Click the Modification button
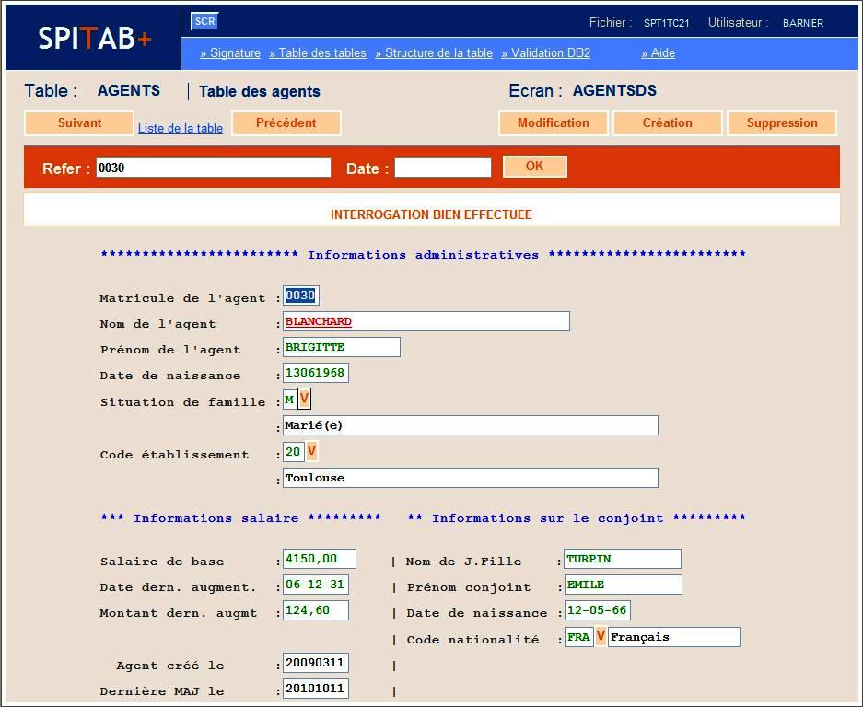This screenshot has width=863, height=707. click(553, 123)
